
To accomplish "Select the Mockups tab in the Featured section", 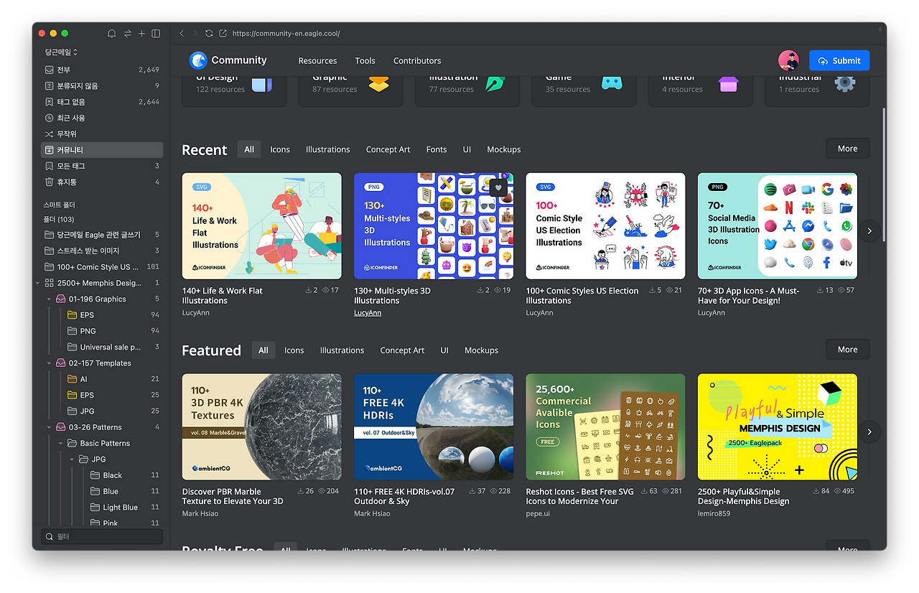I will 481,350.
